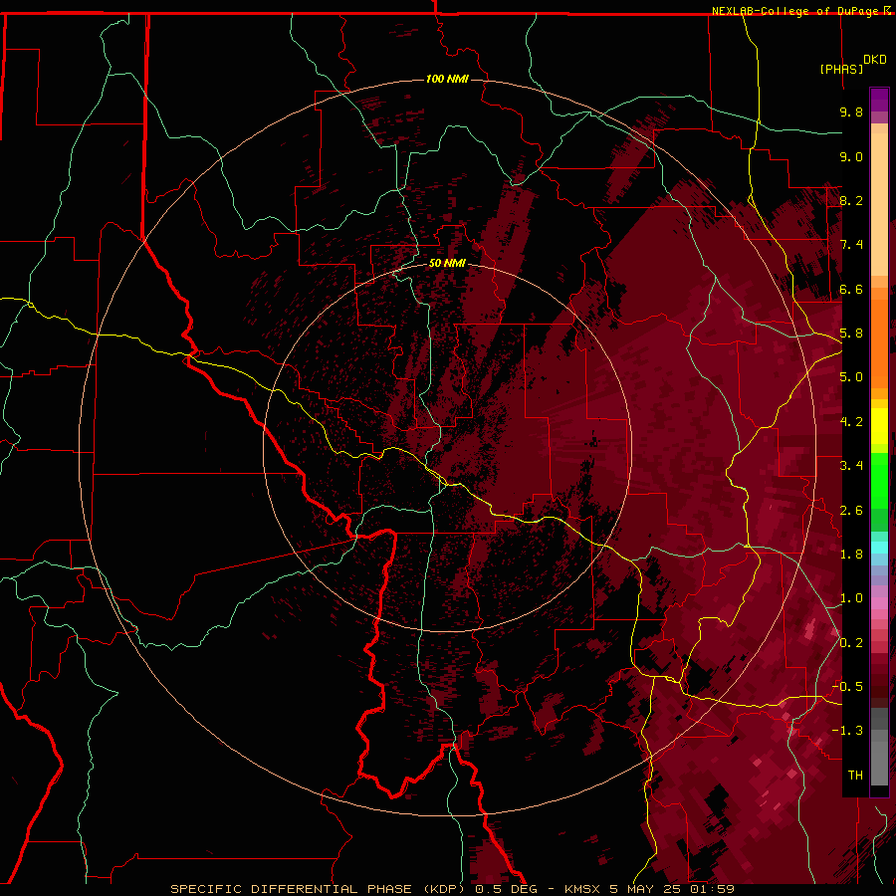Click the purple band at the color bar top
This screenshot has width=896, height=896.
pyautogui.click(x=879, y=100)
